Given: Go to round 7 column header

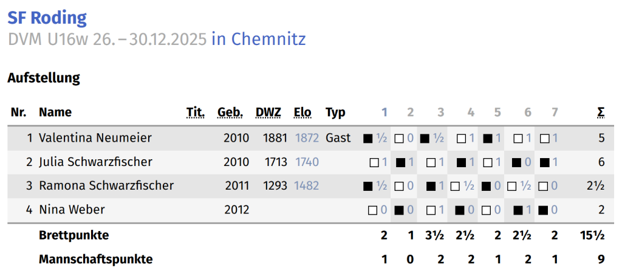Looking at the screenshot, I should click(554, 112).
